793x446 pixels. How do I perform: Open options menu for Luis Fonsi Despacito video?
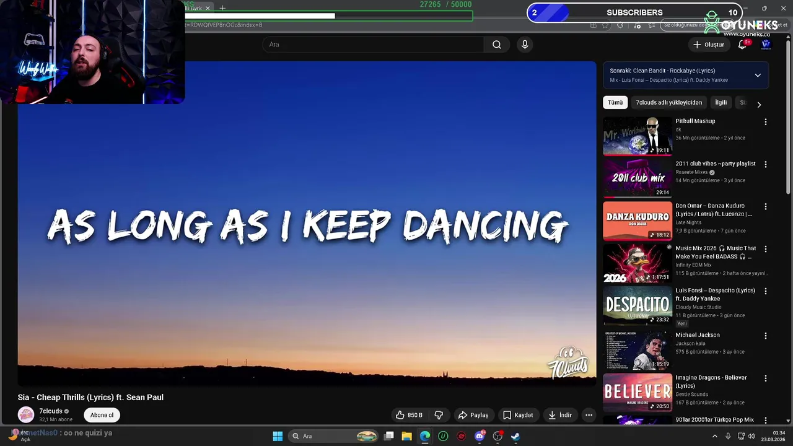(x=766, y=291)
